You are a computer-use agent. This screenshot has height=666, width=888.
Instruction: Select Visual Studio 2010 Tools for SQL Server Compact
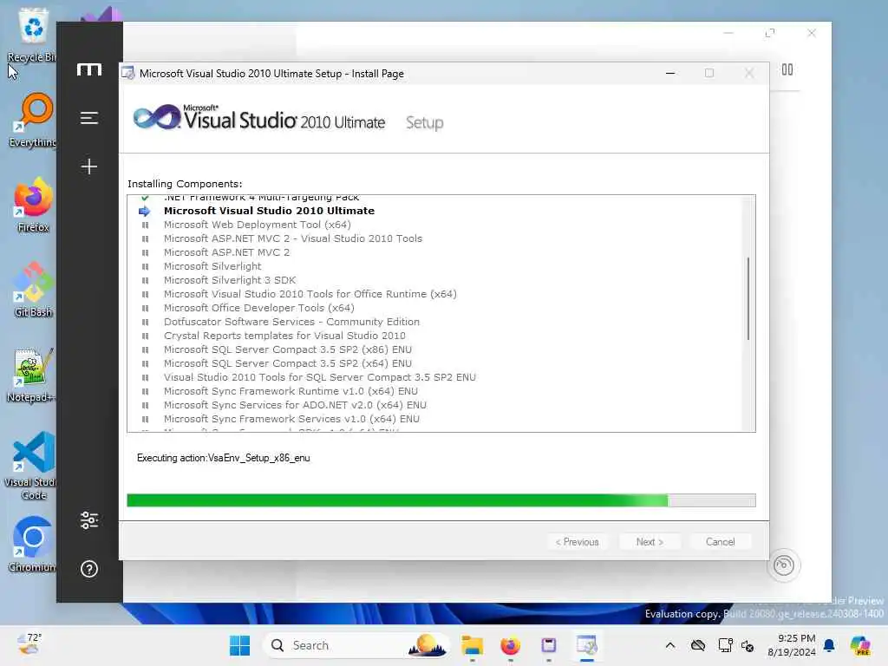click(320, 377)
